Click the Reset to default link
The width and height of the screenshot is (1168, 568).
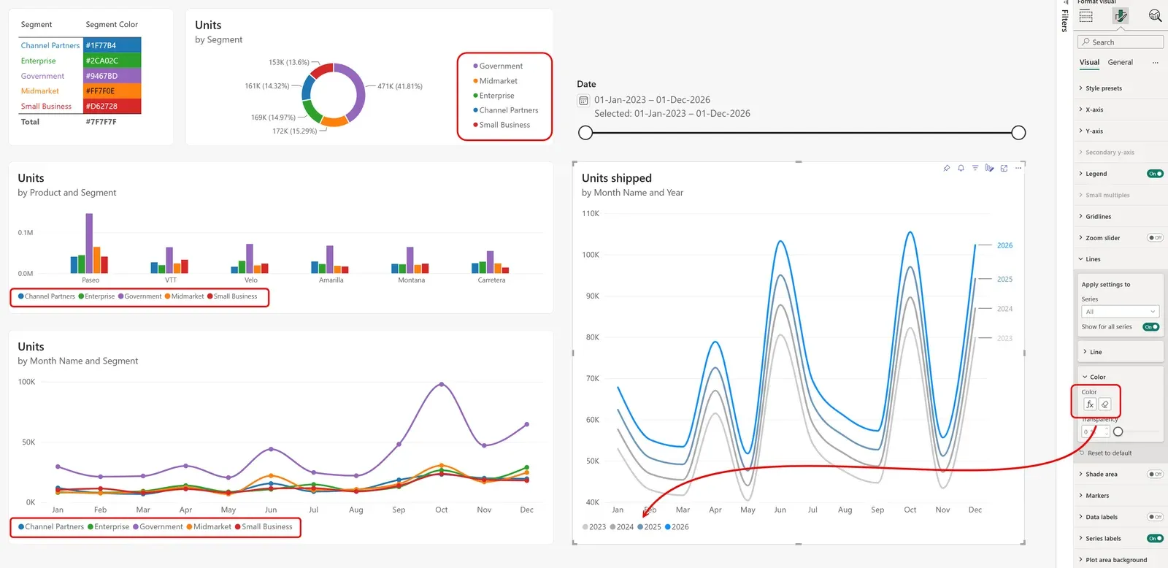1109,453
